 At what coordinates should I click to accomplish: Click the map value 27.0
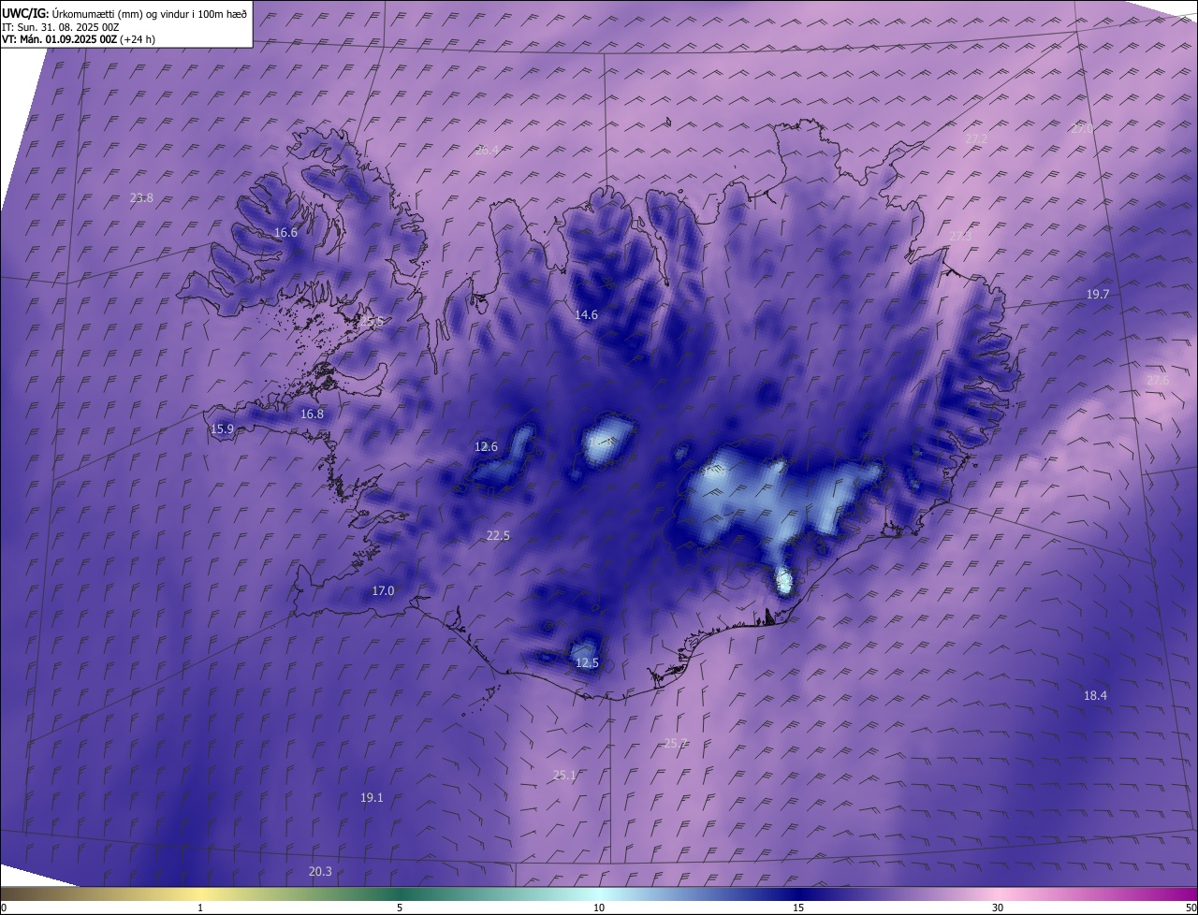tap(1082, 128)
